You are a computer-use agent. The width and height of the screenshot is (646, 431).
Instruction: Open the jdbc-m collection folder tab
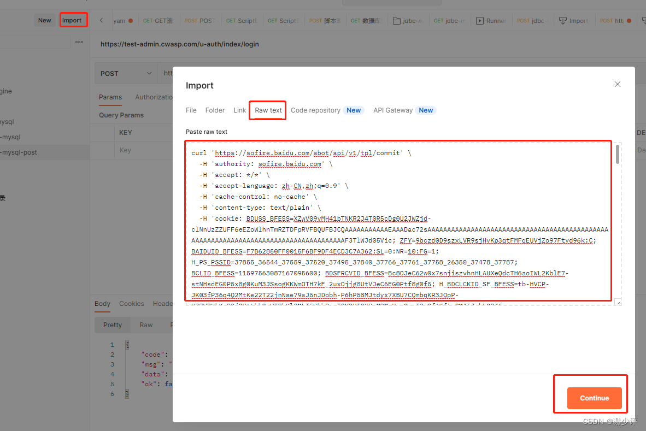point(408,21)
